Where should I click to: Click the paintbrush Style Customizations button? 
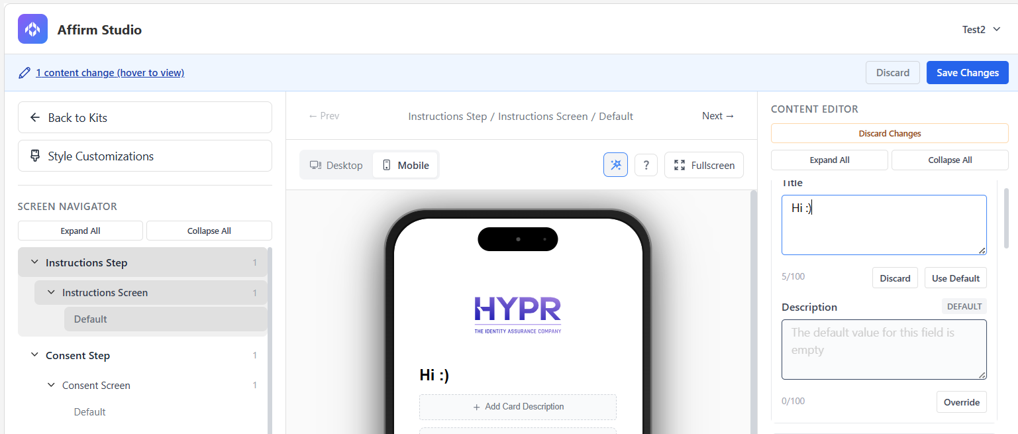tap(144, 156)
